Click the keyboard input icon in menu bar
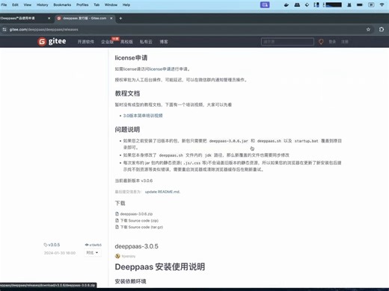The height and width of the screenshot is (291, 389). [x=371, y=4]
